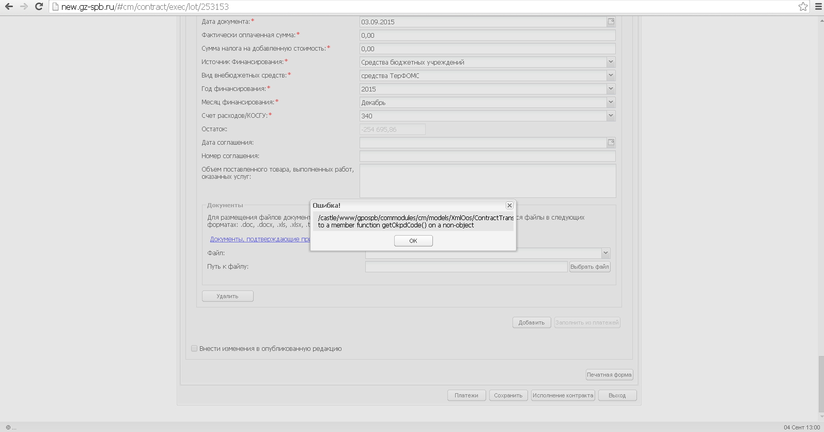Open Исполнение контракта
Viewport: 824px width, 432px height.
[x=563, y=395]
